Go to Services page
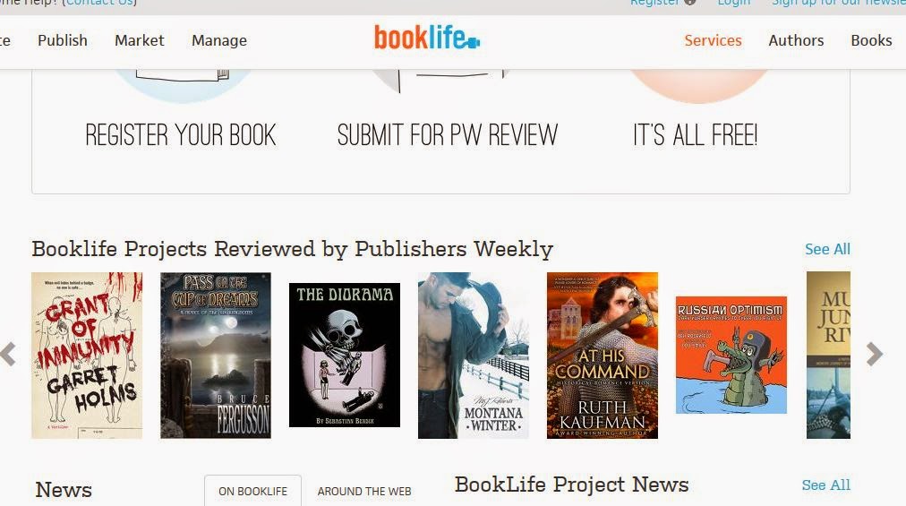The image size is (906, 506). (713, 40)
